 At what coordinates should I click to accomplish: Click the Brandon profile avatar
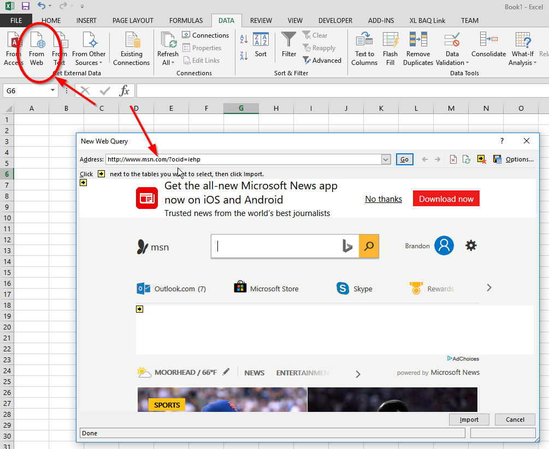point(444,246)
